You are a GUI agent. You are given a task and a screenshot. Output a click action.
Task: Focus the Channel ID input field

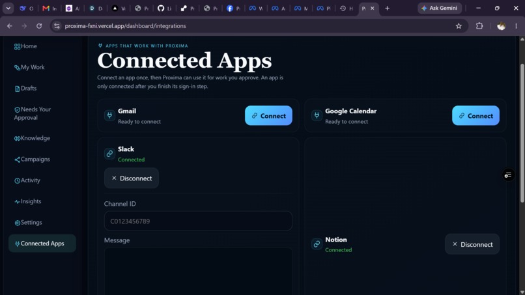point(198,221)
